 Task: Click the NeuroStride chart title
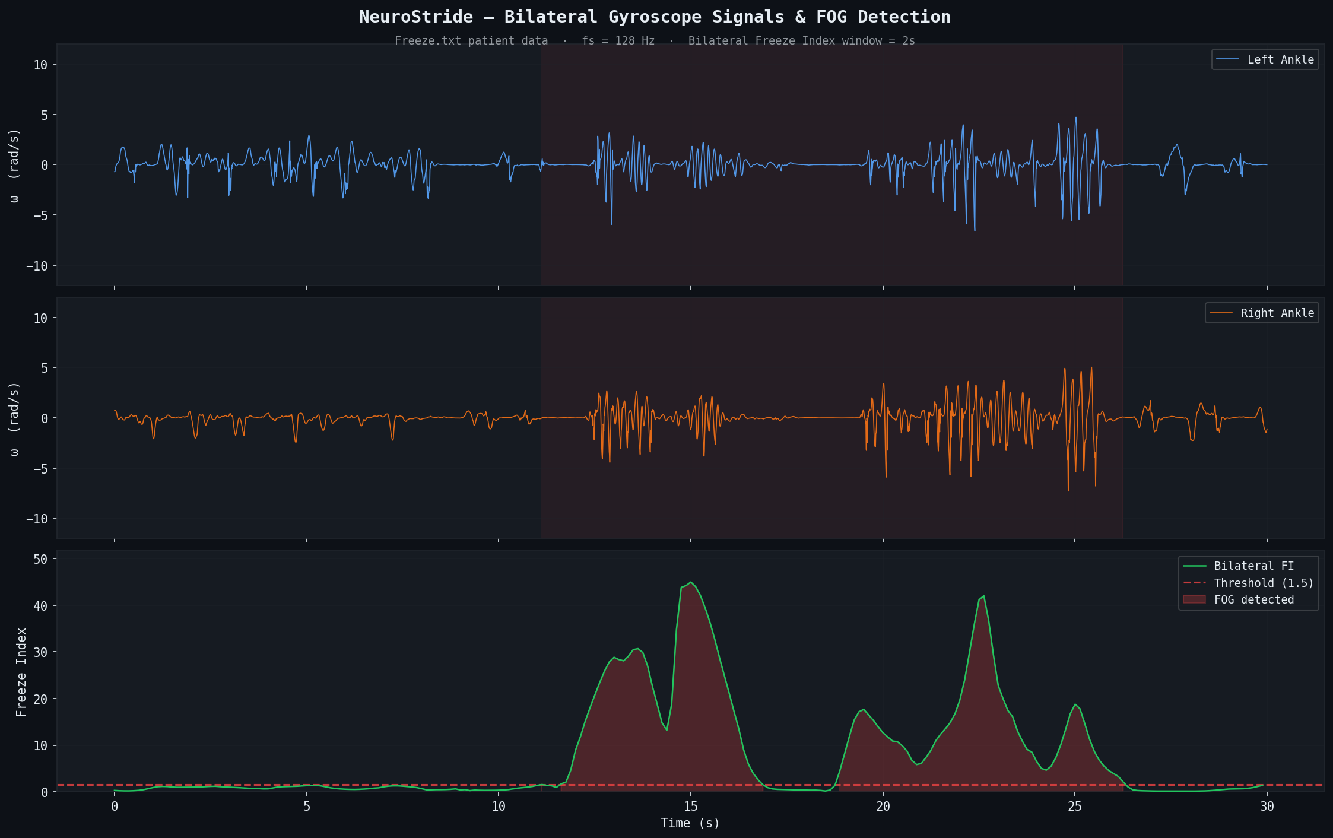655,17
